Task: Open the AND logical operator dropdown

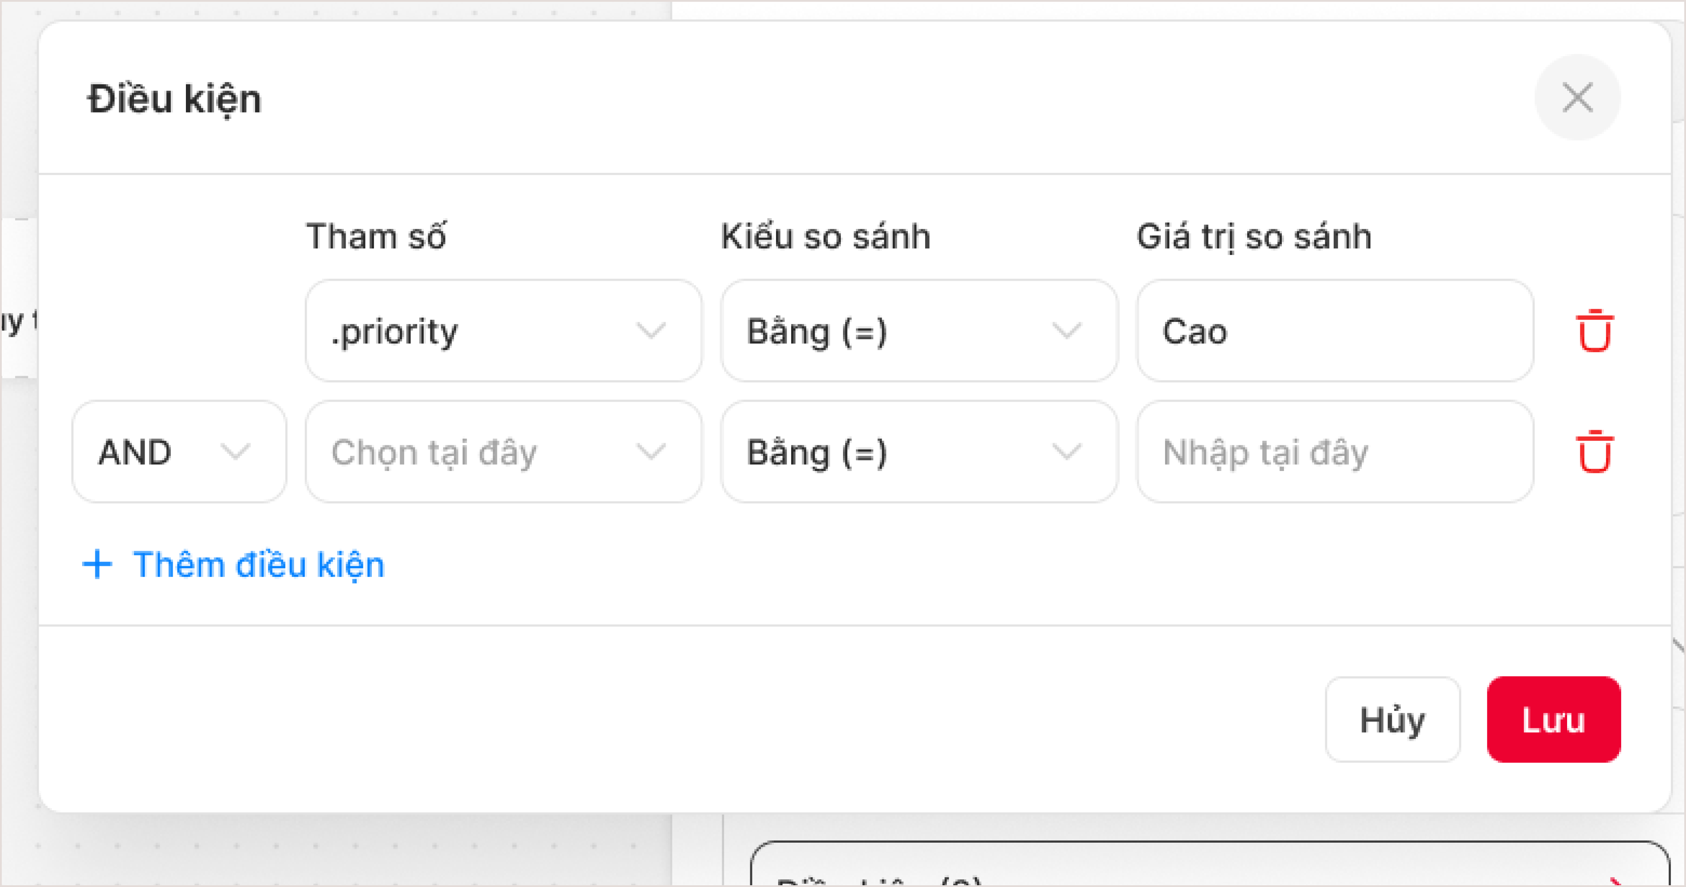Action: [179, 452]
